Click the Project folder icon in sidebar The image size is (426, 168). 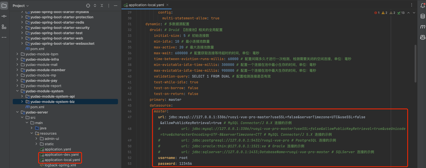pos(4,6)
